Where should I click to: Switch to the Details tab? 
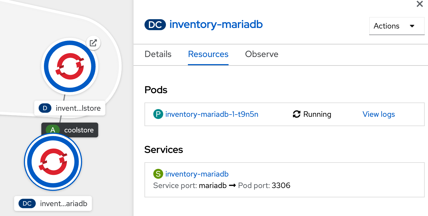pos(158,54)
